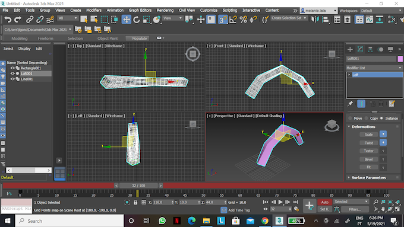Screen dimensions: 404x227
Task: Activate Select and Rotate tool
Action: click(136, 20)
